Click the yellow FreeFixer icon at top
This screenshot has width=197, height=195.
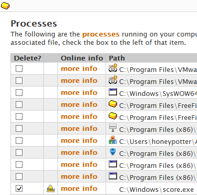point(5,6)
